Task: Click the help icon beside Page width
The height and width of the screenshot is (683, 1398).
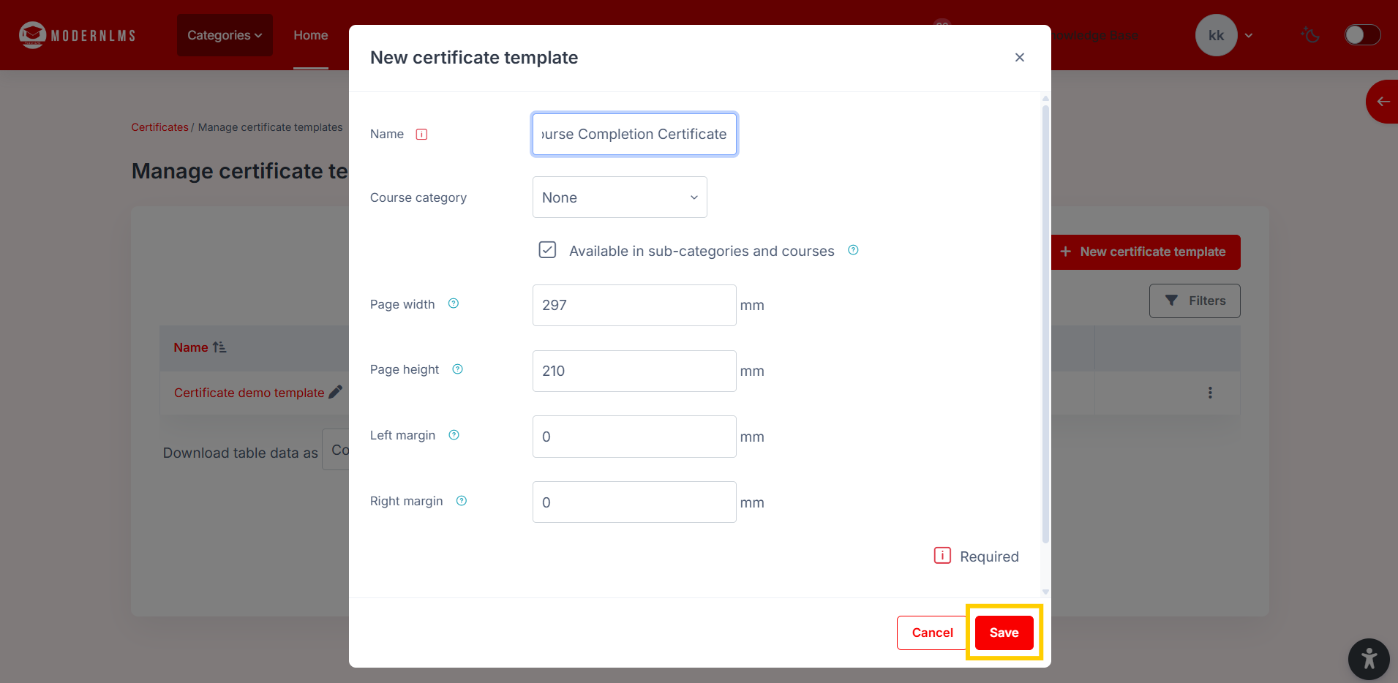Action: [454, 303]
